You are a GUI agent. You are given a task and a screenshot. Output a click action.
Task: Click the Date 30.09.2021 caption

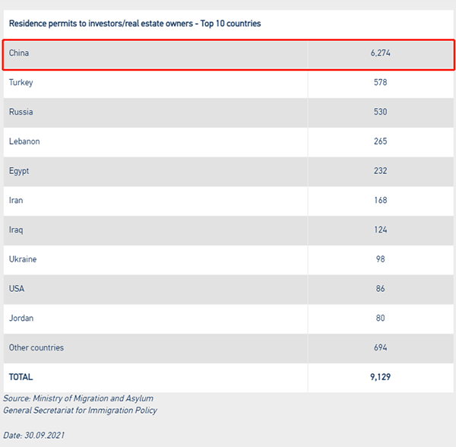[x=34, y=436]
